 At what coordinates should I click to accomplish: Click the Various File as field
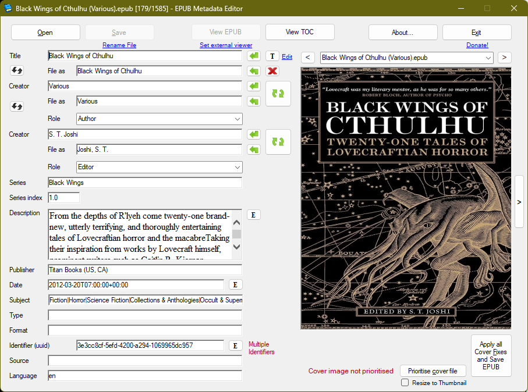pos(159,101)
